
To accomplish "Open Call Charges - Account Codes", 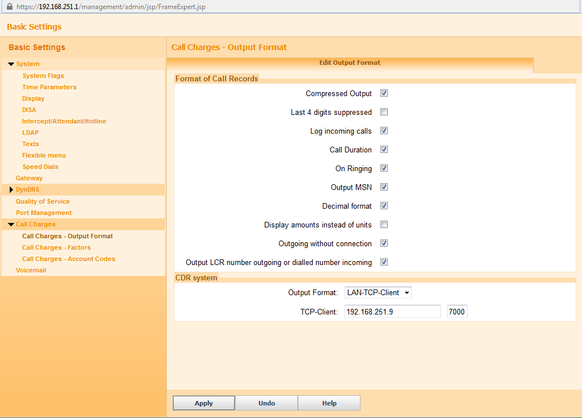I will point(68,259).
